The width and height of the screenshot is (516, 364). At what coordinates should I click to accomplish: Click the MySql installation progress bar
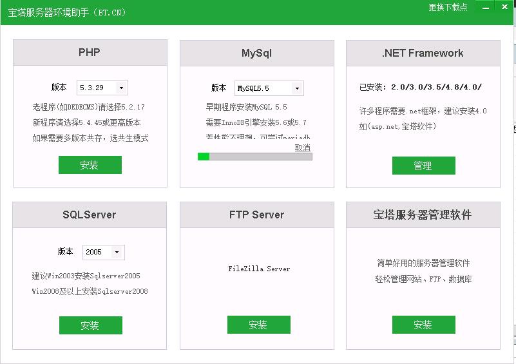[x=255, y=157]
